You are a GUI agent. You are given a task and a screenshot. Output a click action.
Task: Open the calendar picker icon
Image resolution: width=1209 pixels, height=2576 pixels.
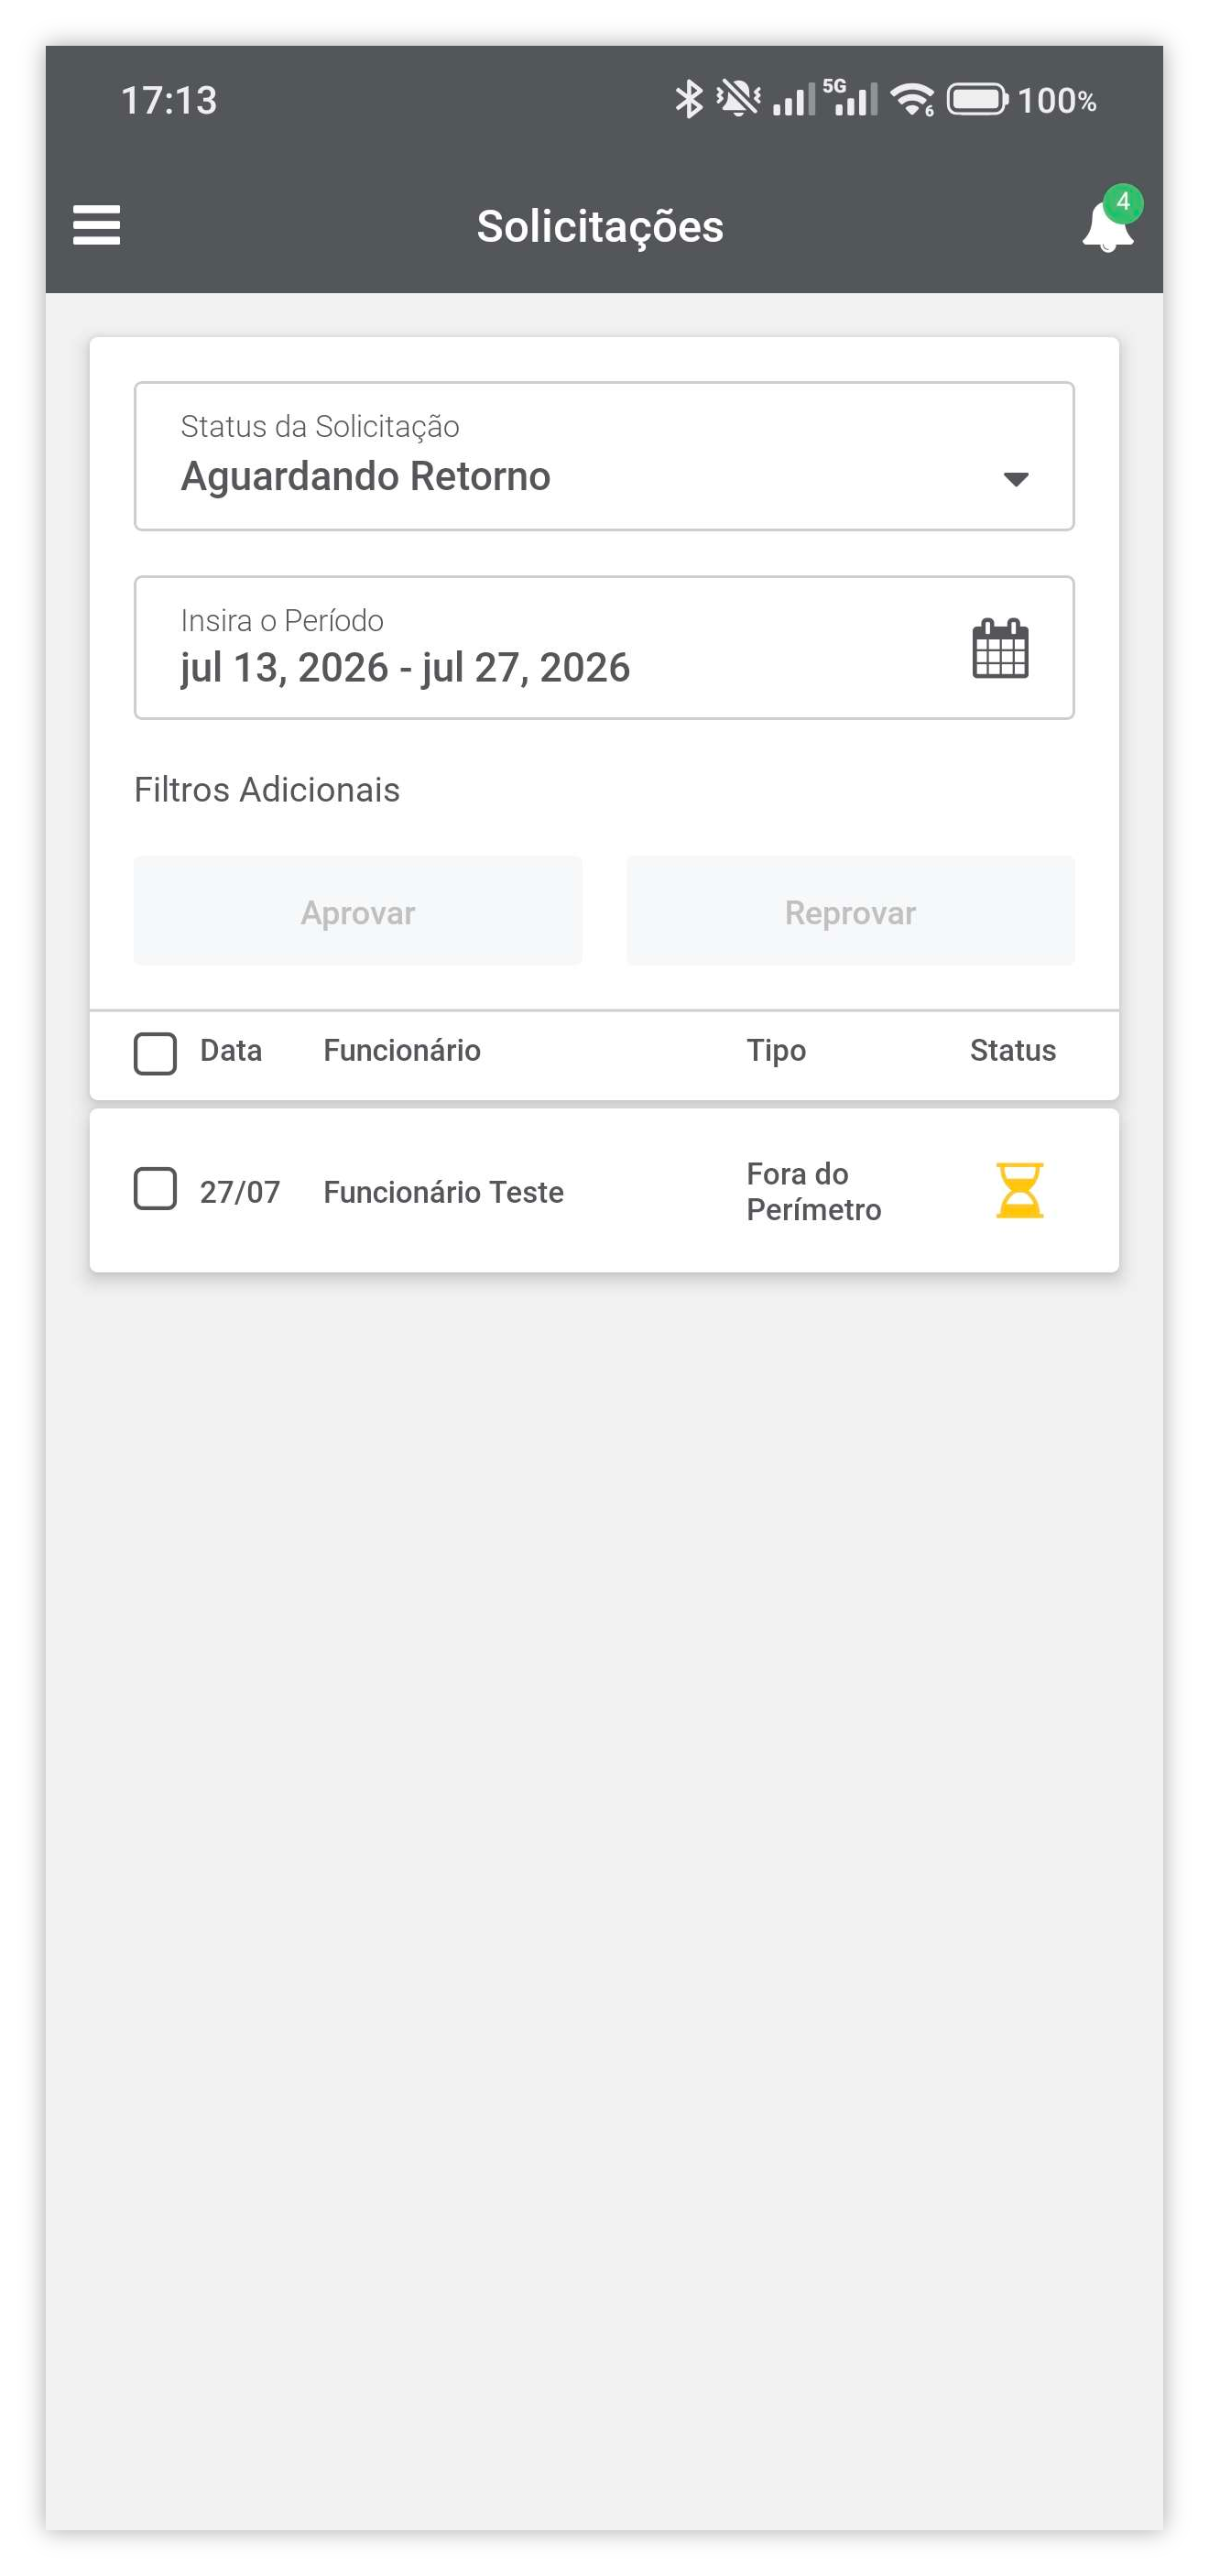click(x=1000, y=648)
